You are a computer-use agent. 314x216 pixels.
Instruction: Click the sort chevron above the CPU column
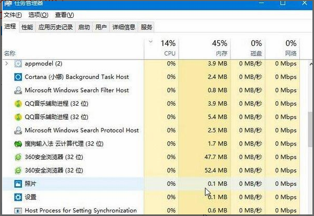[x=151, y=41]
